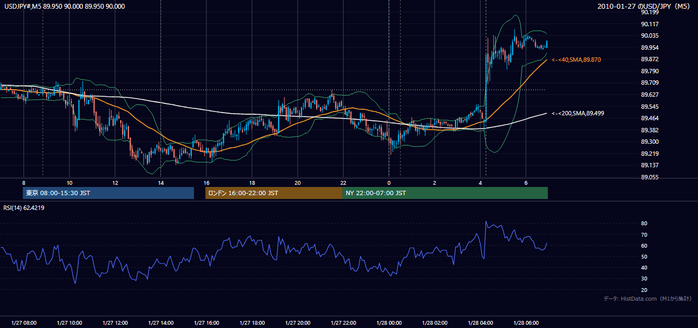
Task: Click the 1/27 14:00 time axis label
Action: 161,323
